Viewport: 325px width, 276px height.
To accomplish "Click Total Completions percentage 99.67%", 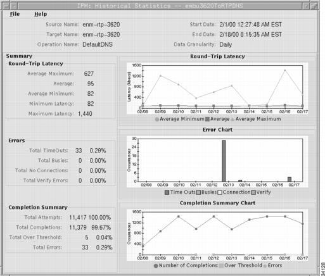I will tap(101, 227).
